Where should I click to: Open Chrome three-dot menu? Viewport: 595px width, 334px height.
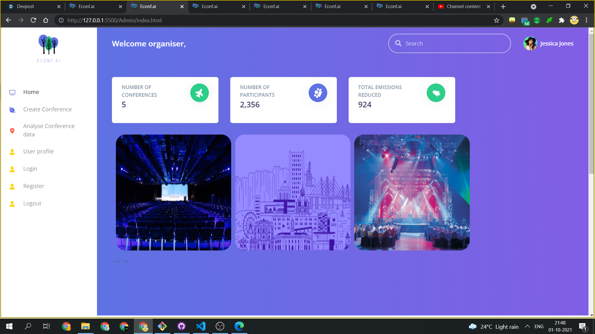click(x=586, y=20)
